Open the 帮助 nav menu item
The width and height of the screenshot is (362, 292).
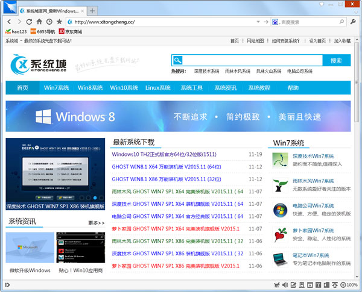pos(293,87)
